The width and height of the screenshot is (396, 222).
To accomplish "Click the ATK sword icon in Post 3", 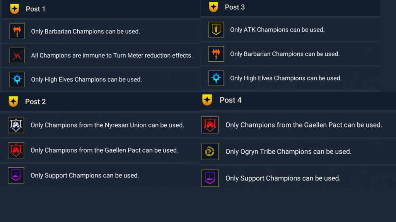I will (x=216, y=30).
